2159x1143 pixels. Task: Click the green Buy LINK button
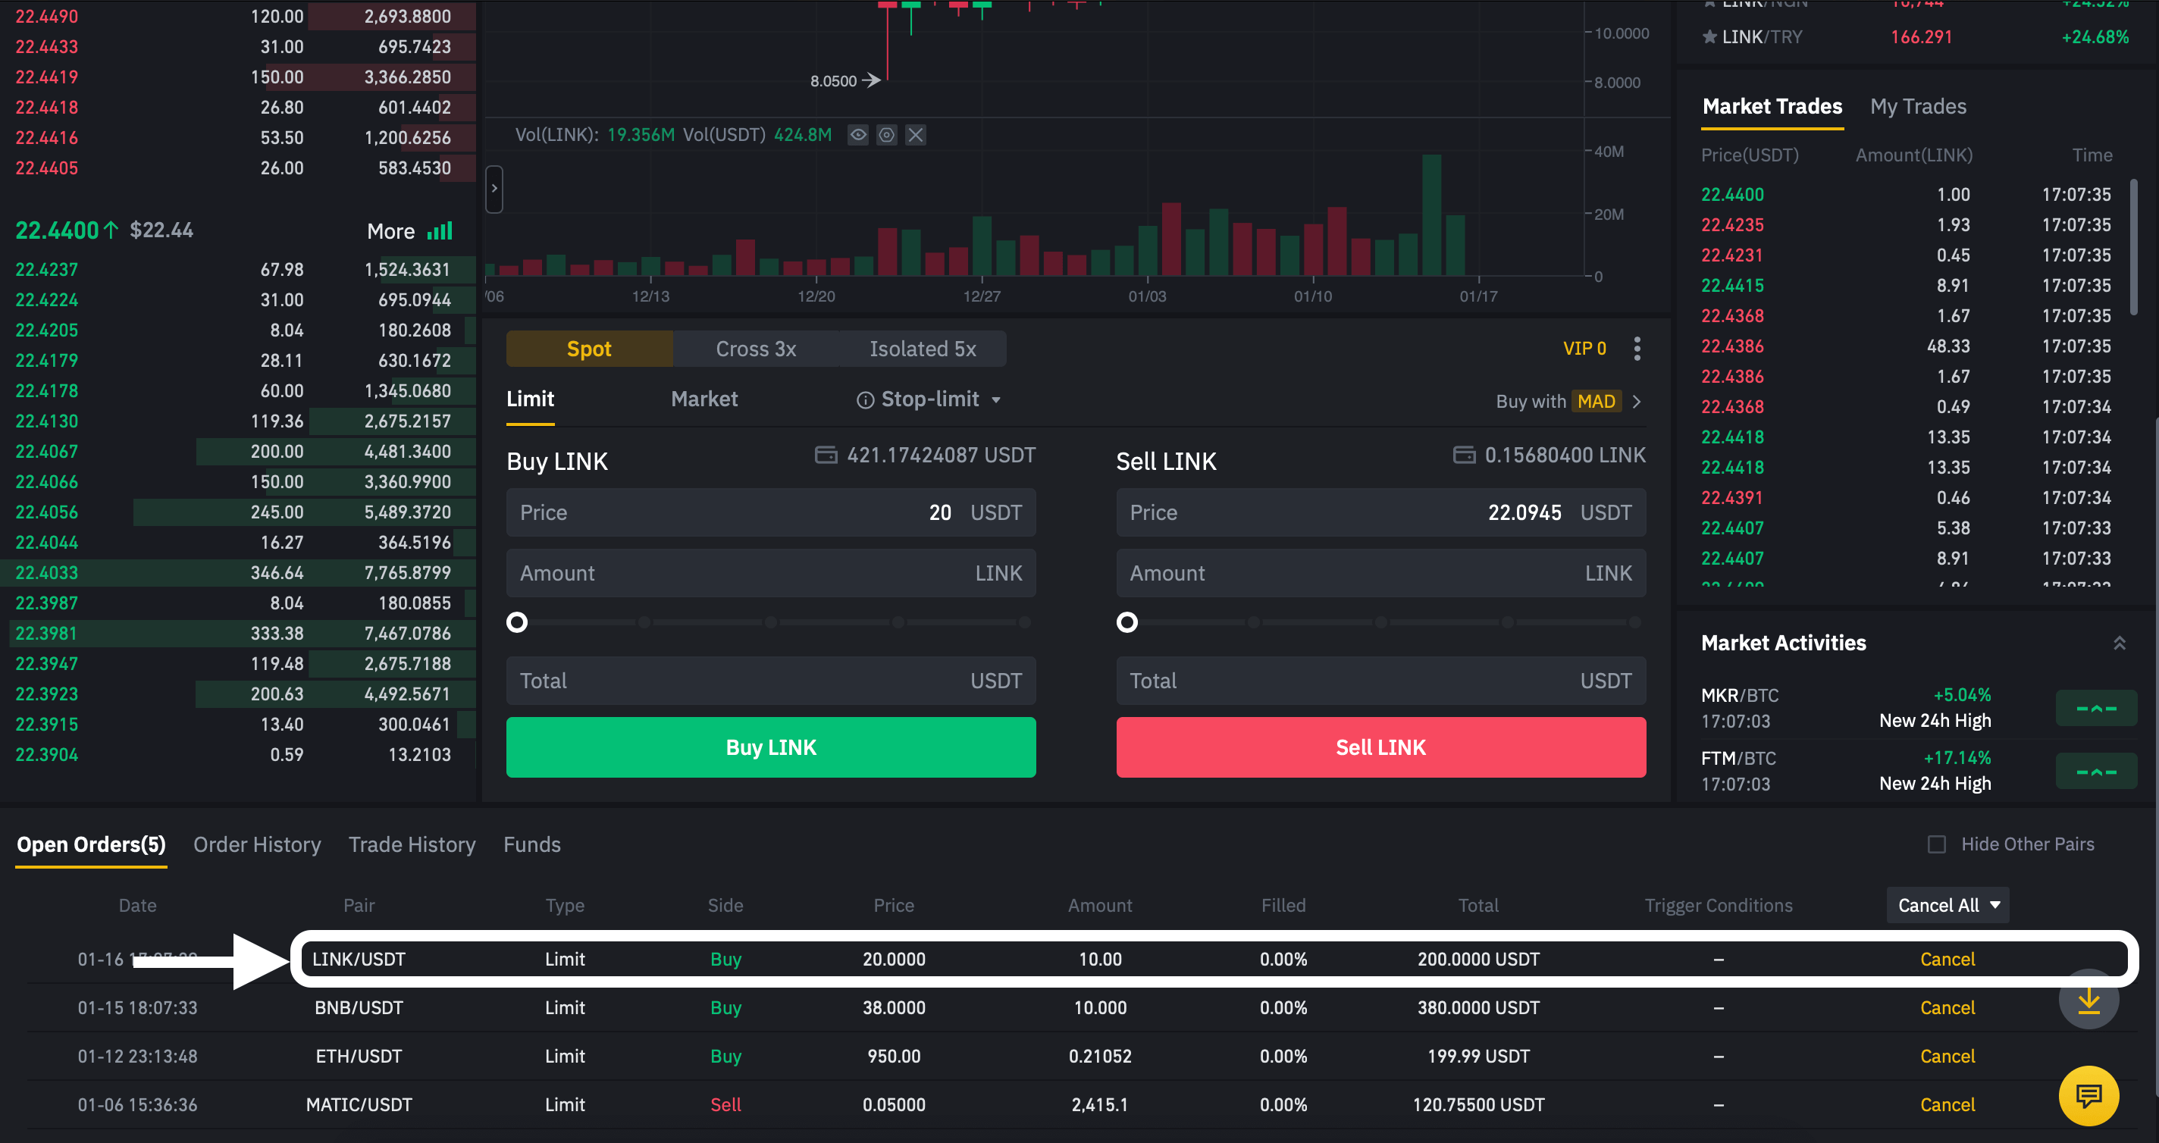click(x=771, y=747)
